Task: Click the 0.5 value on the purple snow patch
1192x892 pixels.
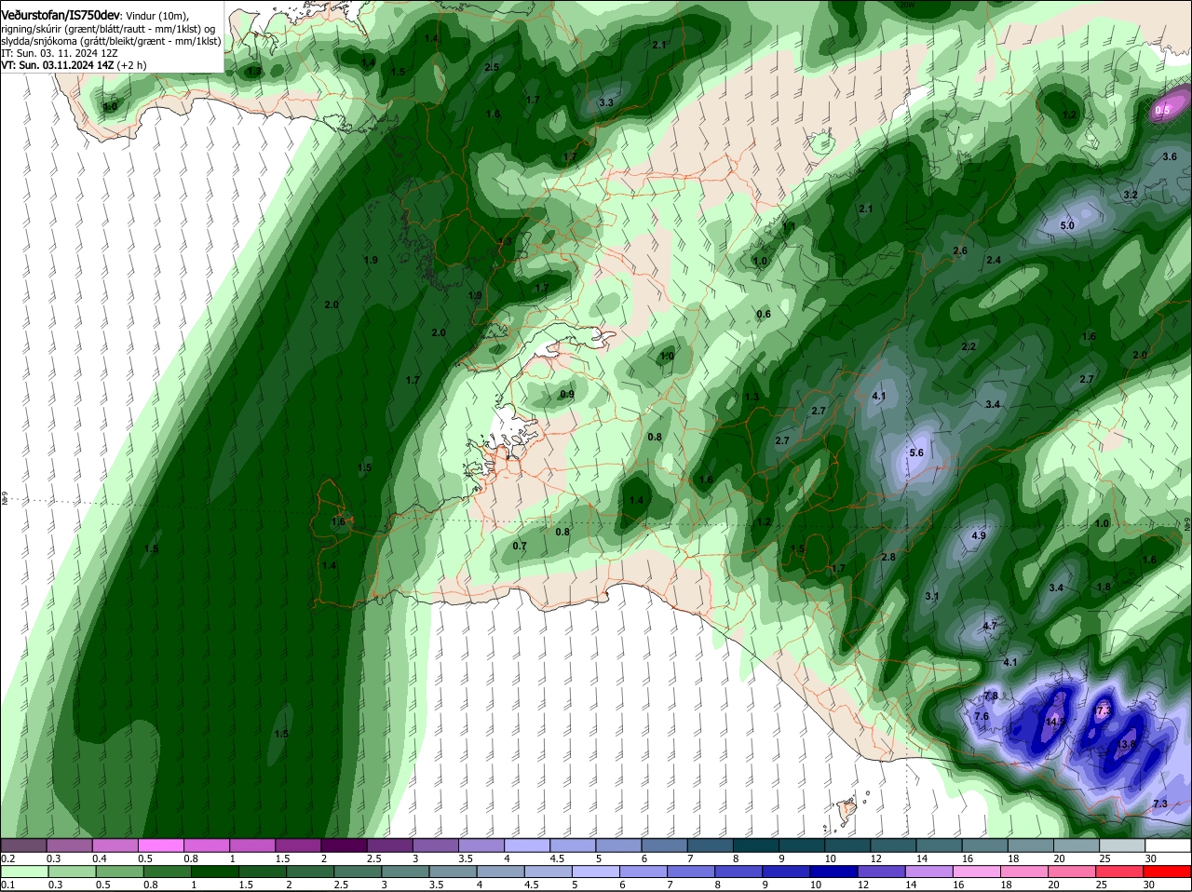Action: (x=1162, y=110)
